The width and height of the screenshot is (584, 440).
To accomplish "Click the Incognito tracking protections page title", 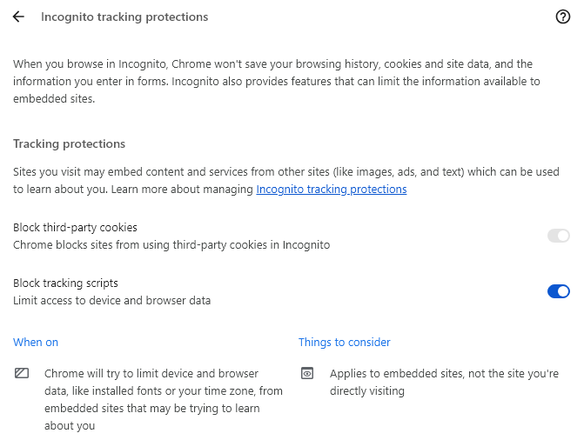I will (124, 17).
